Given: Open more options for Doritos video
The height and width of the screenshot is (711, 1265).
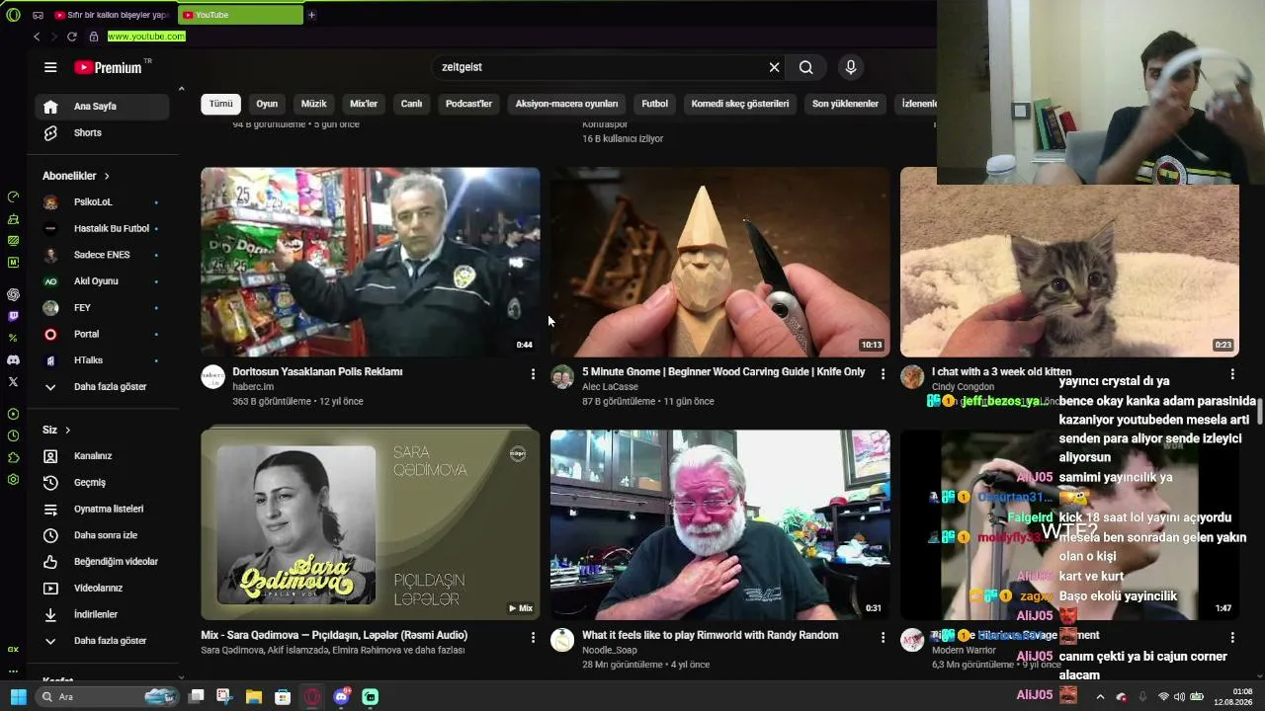Looking at the screenshot, I should 533,374.
